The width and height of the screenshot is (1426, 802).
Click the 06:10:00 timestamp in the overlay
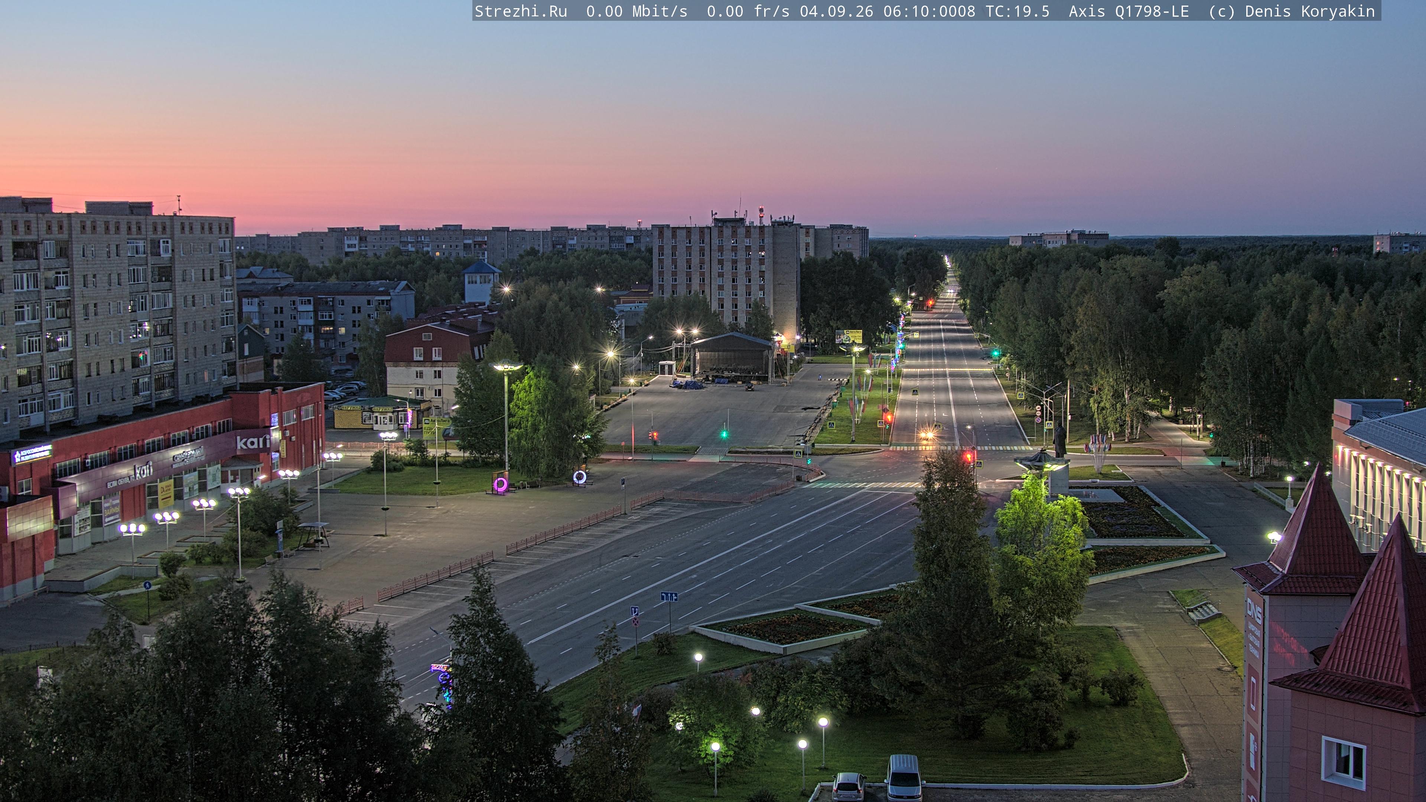(x=919, y=12)
